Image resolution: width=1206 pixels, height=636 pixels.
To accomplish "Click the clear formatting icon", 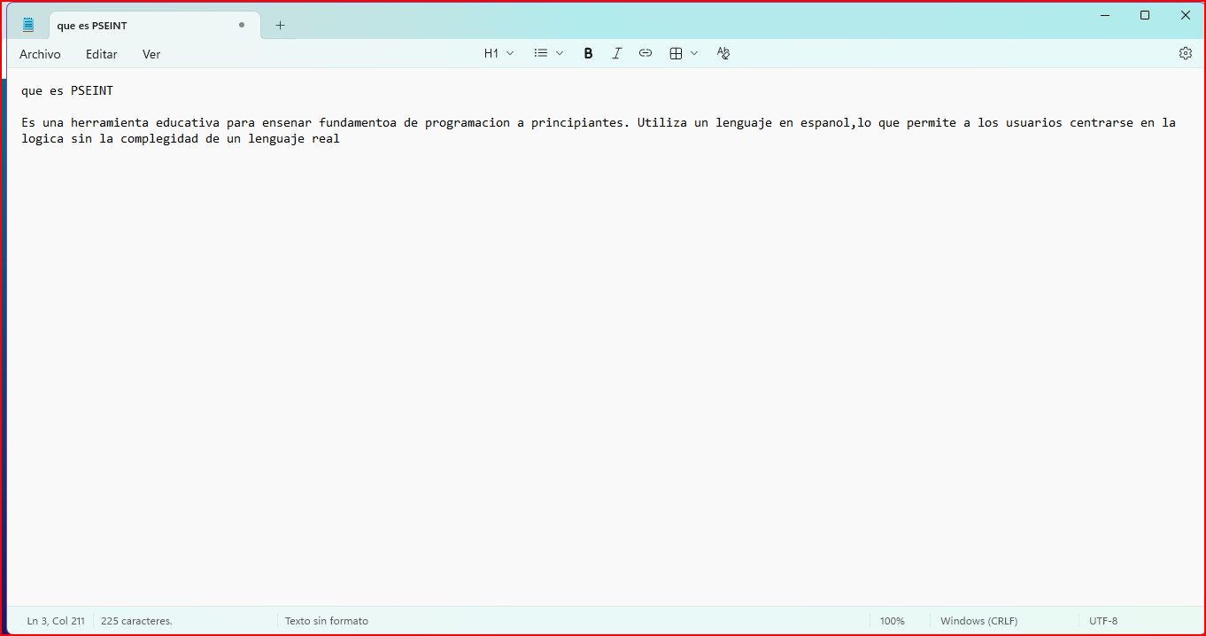I will [x=723, y=54].
